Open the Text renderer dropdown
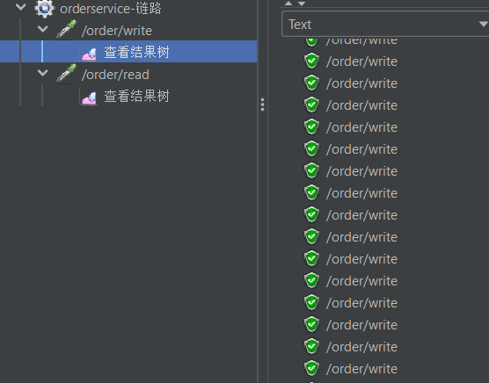The image size is (489, 383). click(x=385, y=25)
